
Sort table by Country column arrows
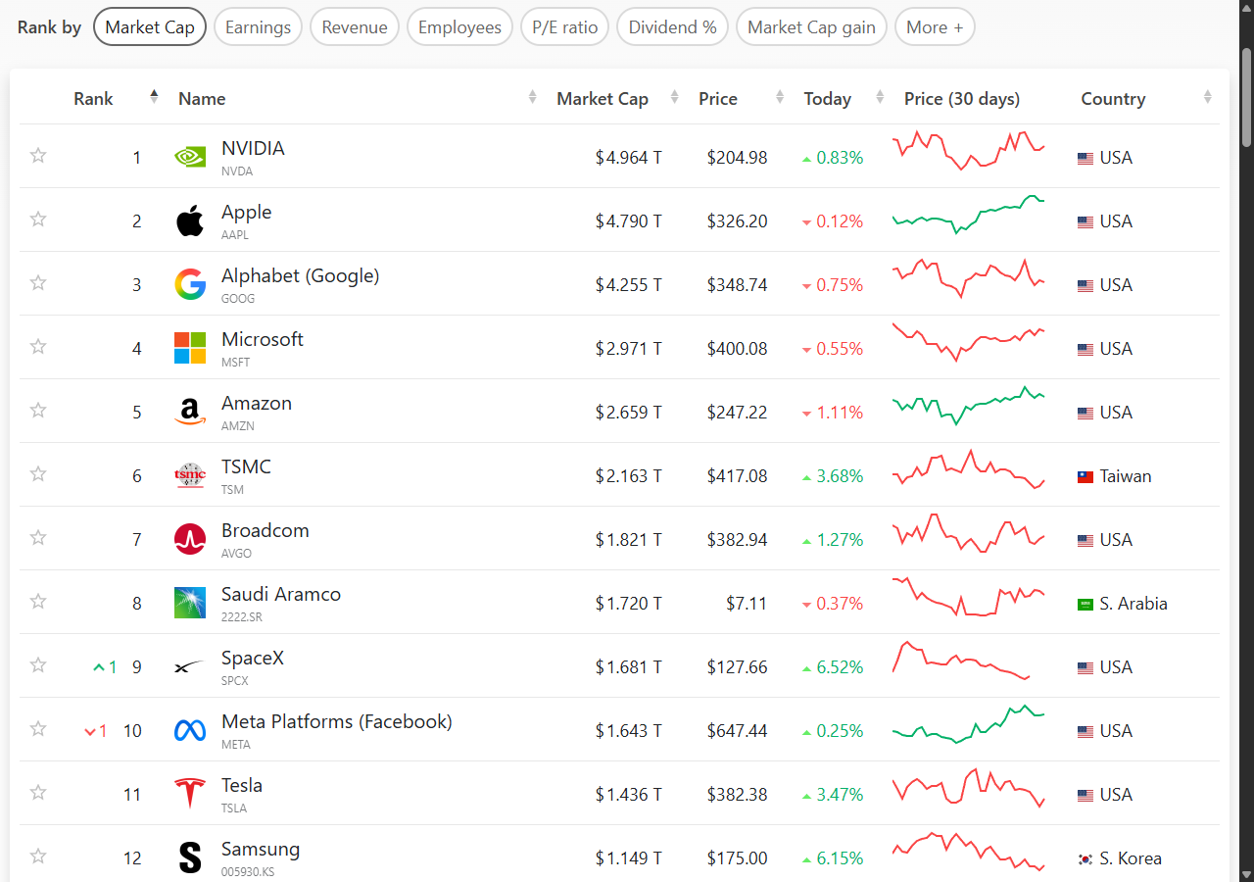1207,97
